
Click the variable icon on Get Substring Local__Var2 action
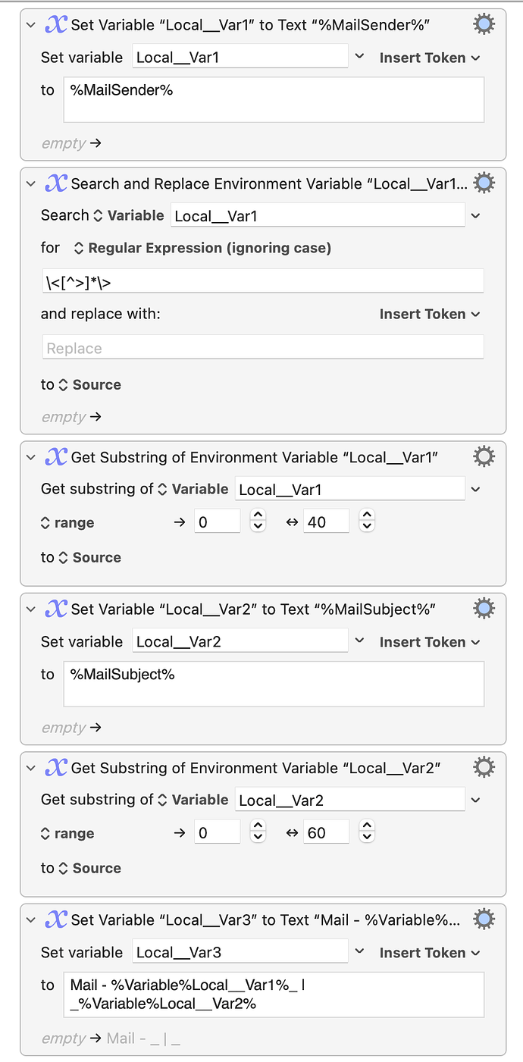(55, 766)
